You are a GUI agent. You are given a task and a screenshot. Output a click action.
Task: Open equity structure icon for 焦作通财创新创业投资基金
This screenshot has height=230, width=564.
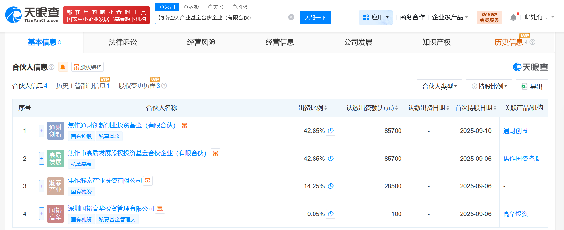[x=185, y=126]
